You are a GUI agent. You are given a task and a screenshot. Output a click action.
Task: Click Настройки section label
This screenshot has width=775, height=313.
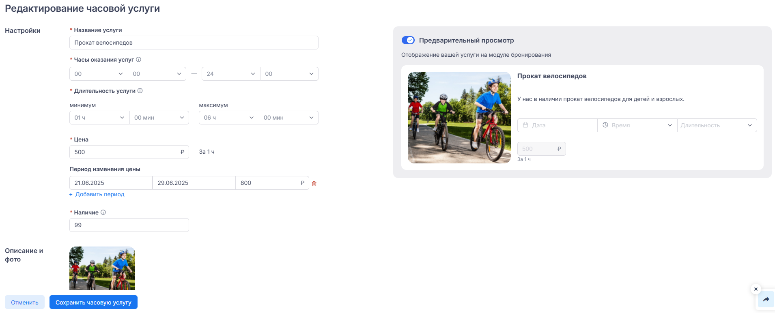(23, 30)
